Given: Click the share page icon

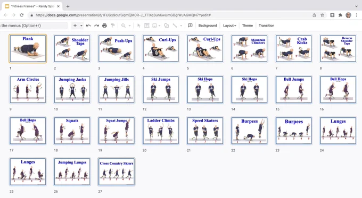Looking at the screenshot, I should 314,15.
